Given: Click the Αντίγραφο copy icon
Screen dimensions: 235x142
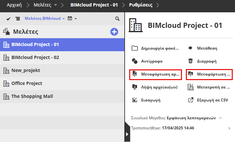Looking at the screenshot, I should click(x=134, y=61).
